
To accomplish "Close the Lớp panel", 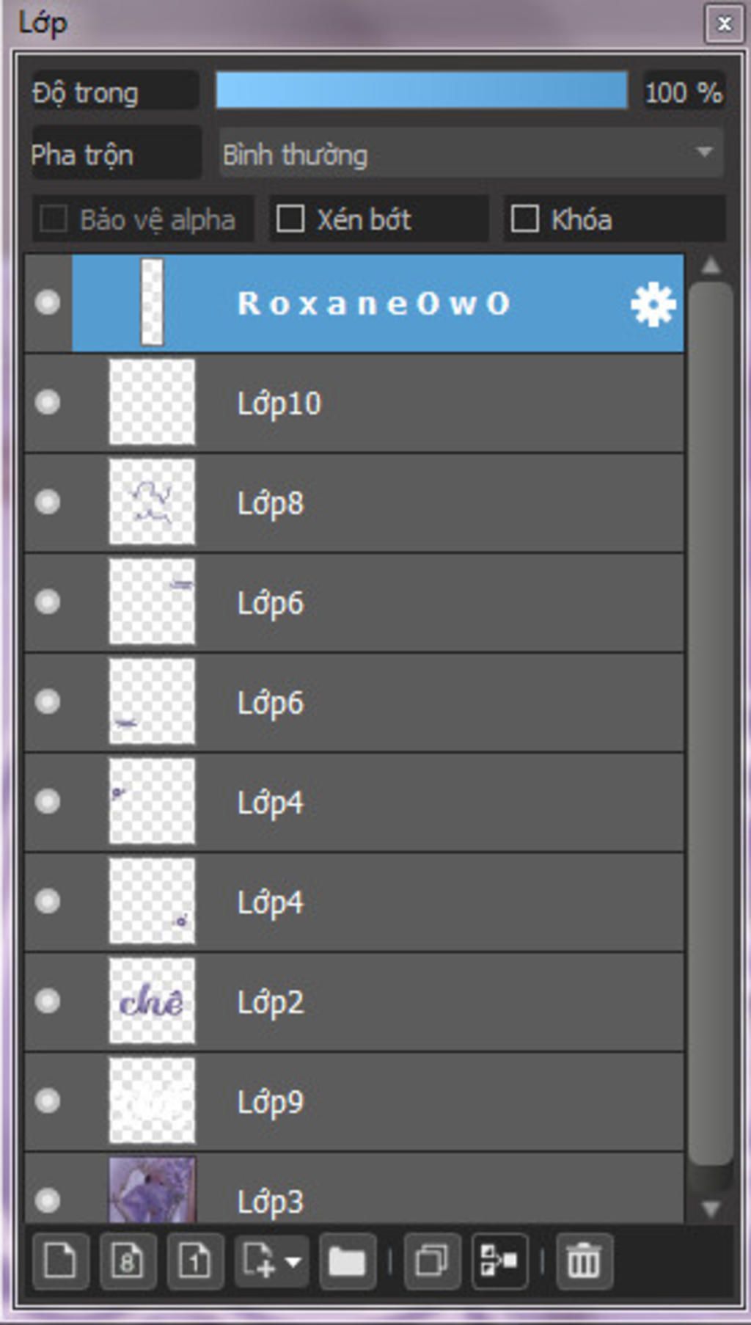I will tap(724, 23).
